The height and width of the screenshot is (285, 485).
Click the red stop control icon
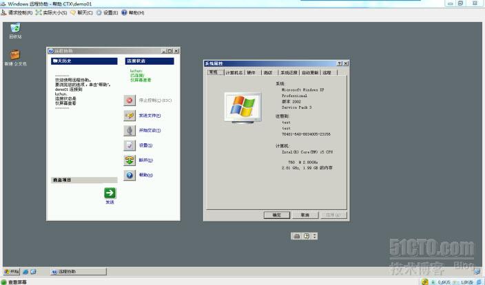[x=130, y=101]
